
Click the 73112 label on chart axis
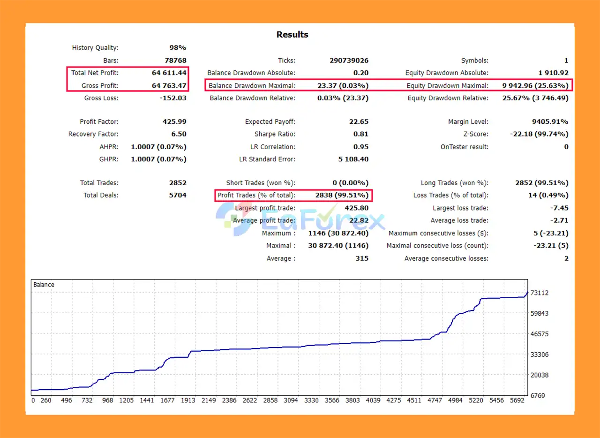click(x=539, y=293)
